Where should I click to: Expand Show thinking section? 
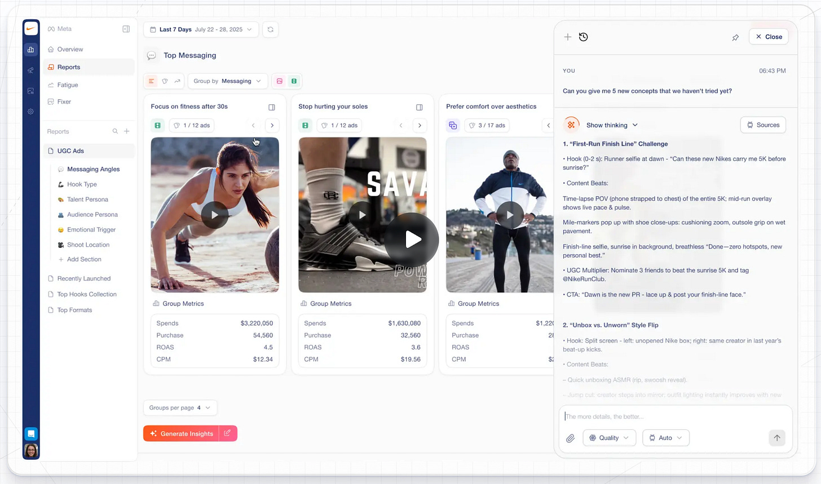click(612, 125)
